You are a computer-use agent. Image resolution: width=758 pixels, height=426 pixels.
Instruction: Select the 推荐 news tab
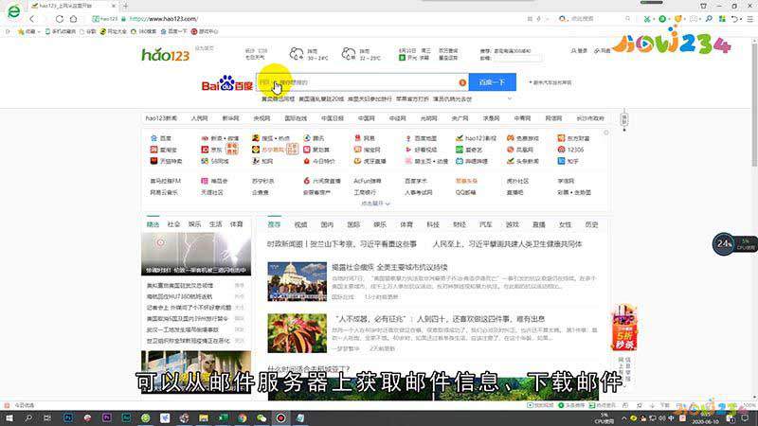click(274, 224)
